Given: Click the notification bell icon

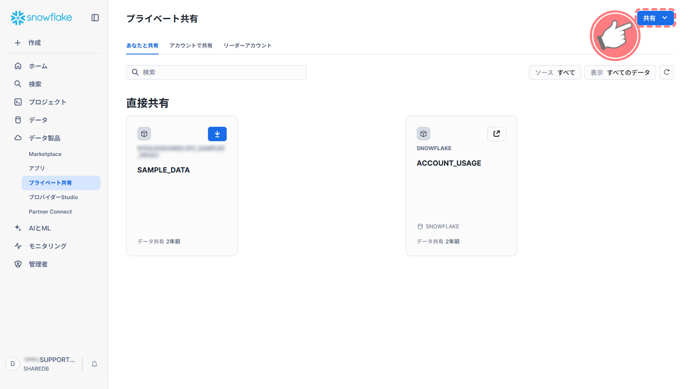Looking at the screenshot, I should [x=94, y=364].
